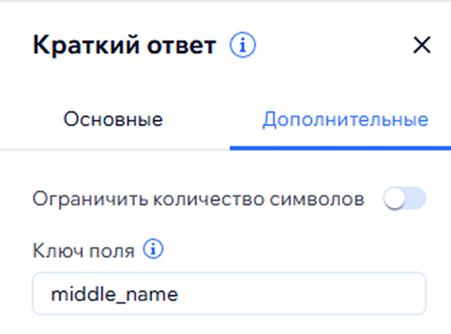451x334 pixels.
Task: Click the blue underline beneath Дополнительные
Action: (340, 147)
